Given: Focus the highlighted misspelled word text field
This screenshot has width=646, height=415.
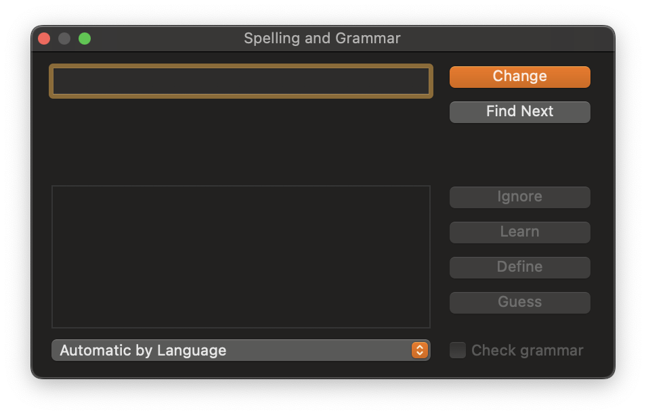Looking at the screenshot, I should pyautogui.click(x=240, y=81).
